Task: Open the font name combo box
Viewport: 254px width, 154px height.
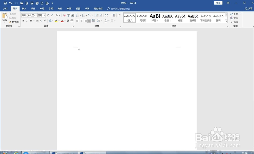Action: click(29, 15)
